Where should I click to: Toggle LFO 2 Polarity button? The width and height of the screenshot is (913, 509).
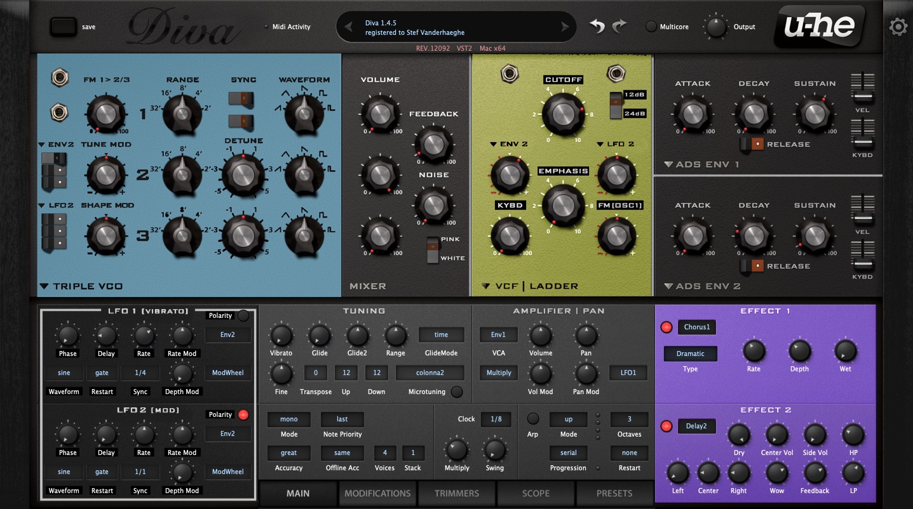click(x=243, y=414)
